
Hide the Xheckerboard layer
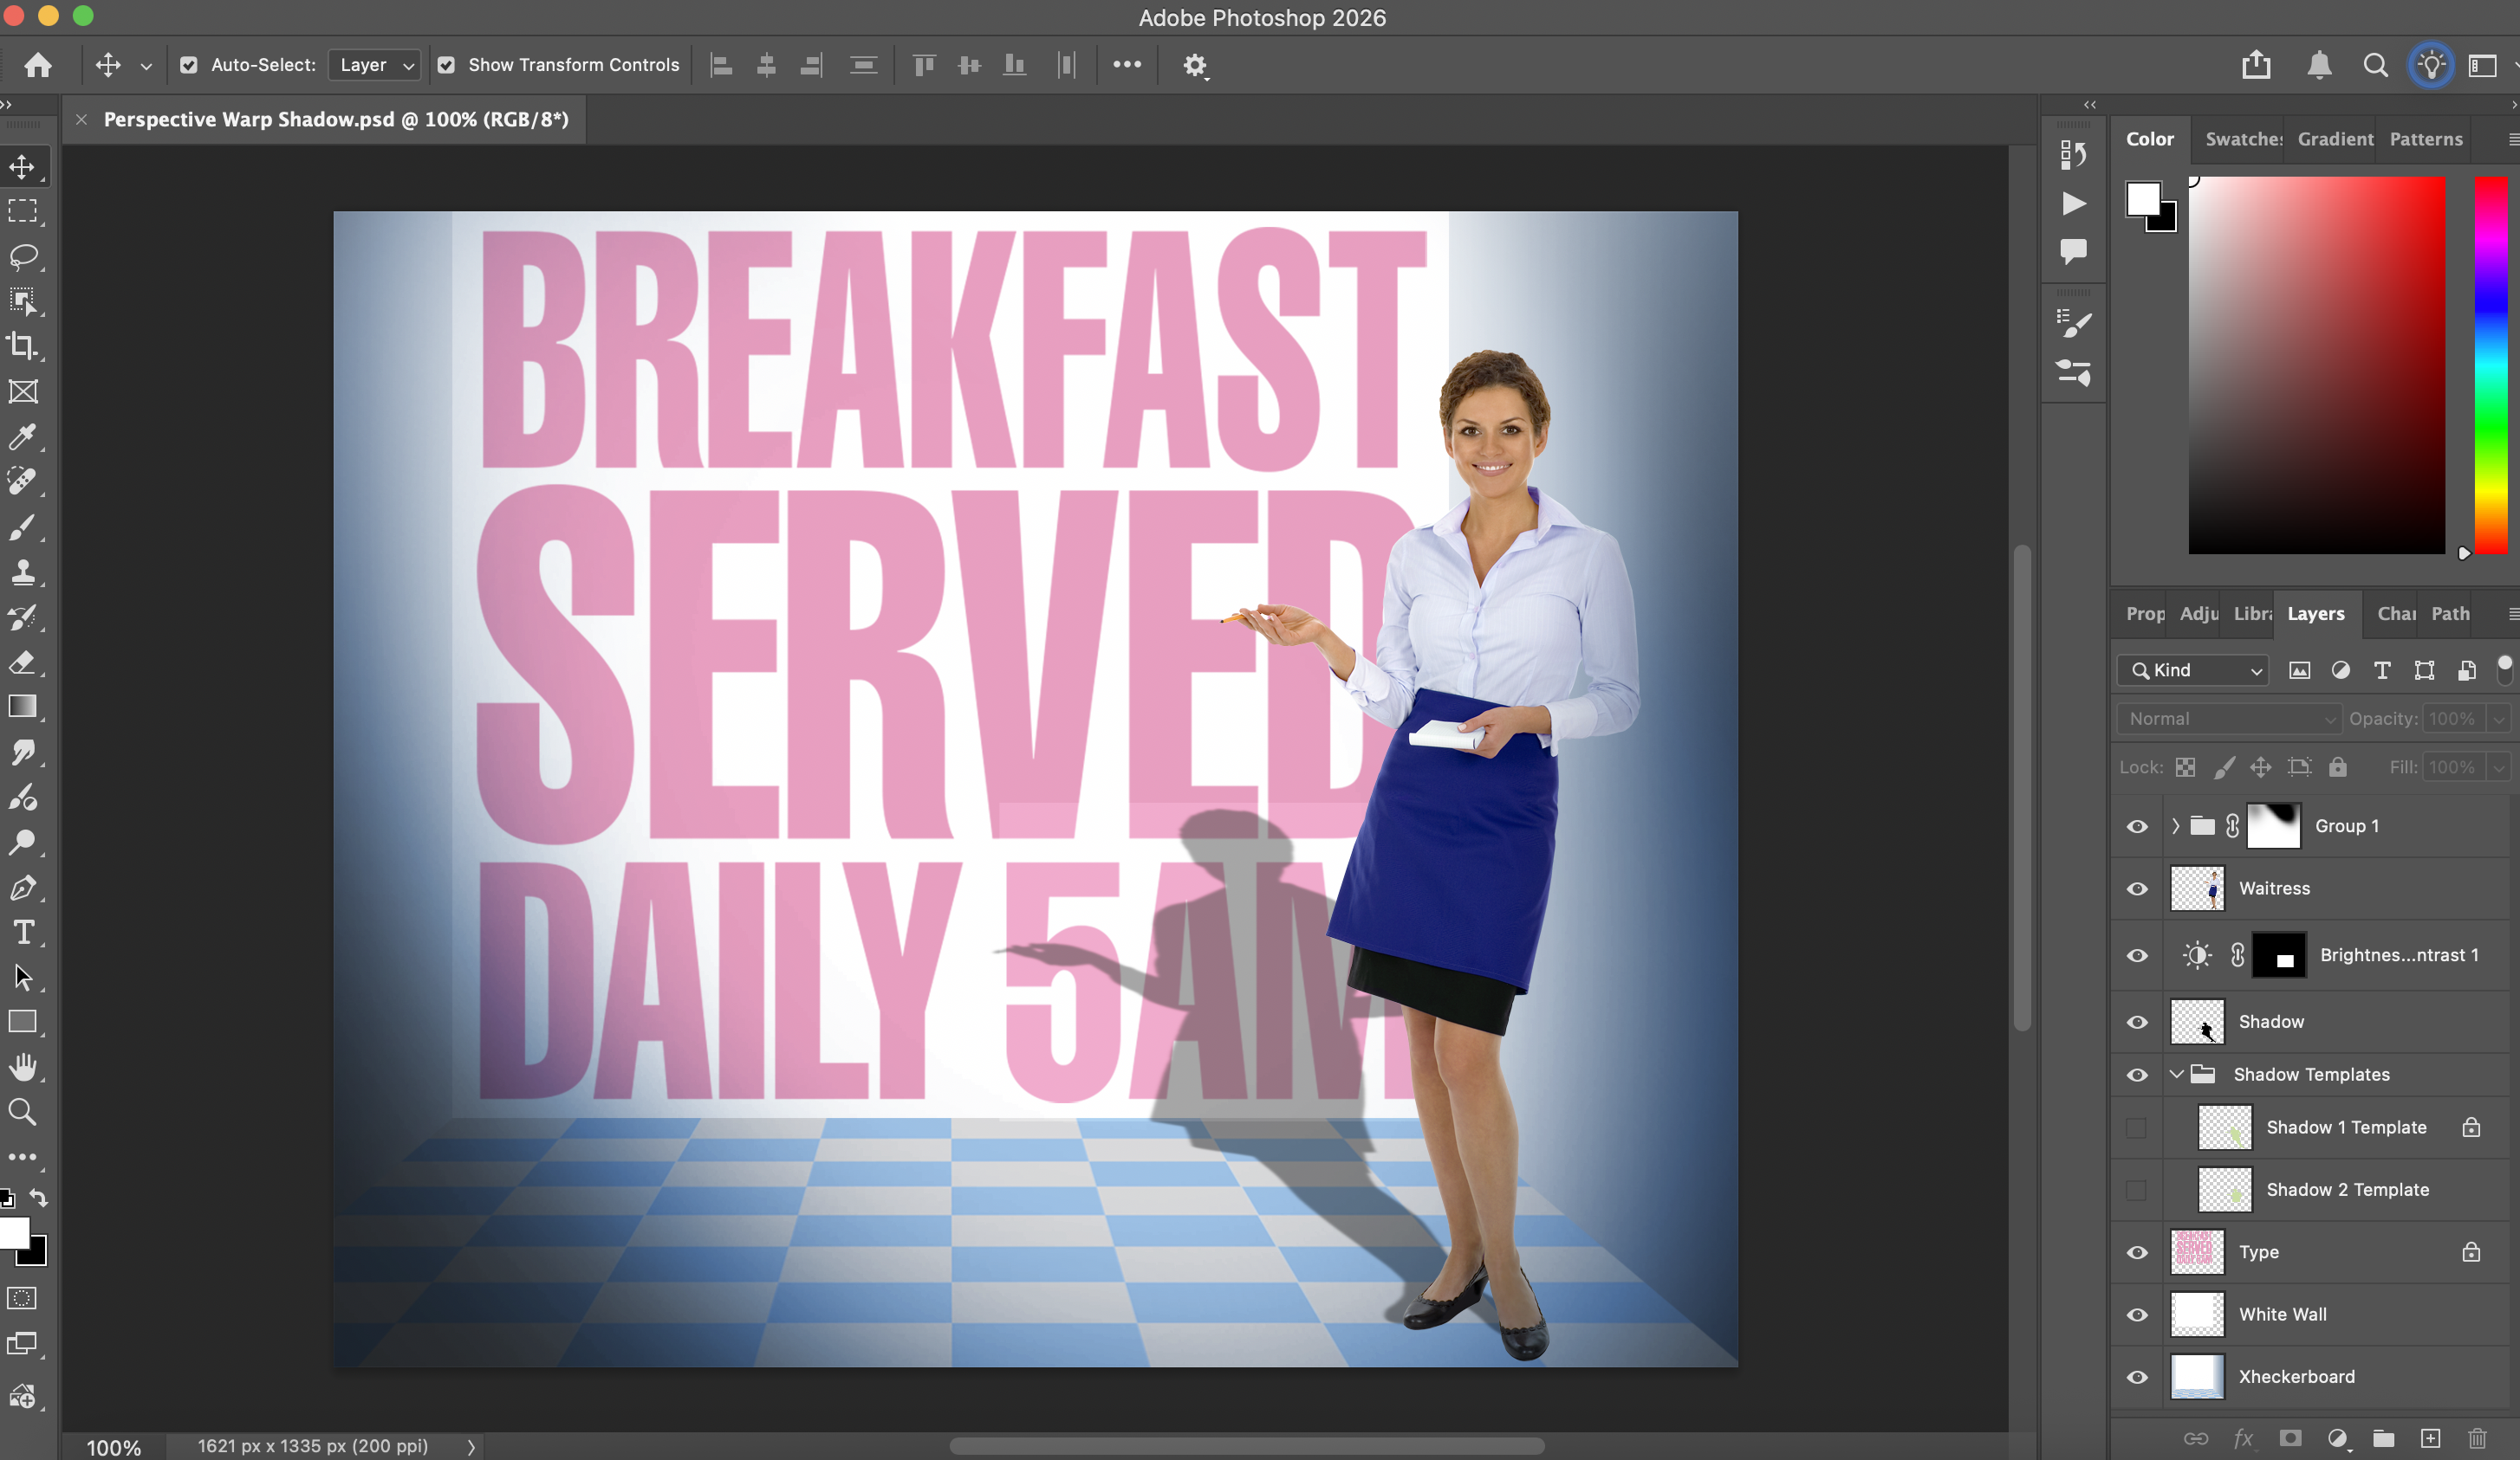point(2137,1377)
